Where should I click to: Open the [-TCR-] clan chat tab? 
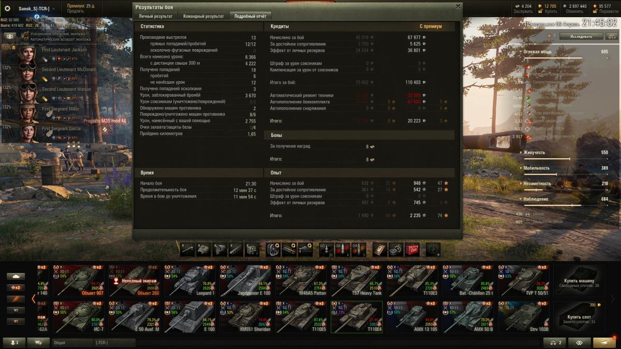(114, 342)
